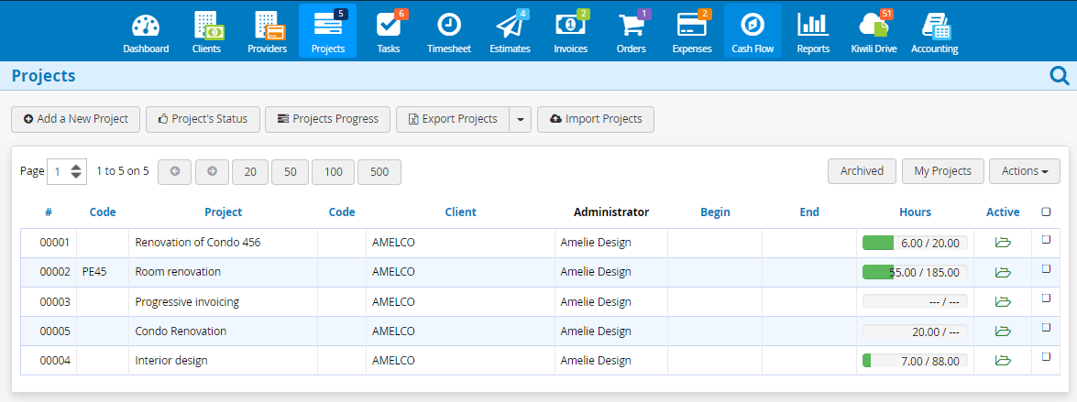
Task: Open the Timesheet clock icon
Action: (x=448, y=26)
